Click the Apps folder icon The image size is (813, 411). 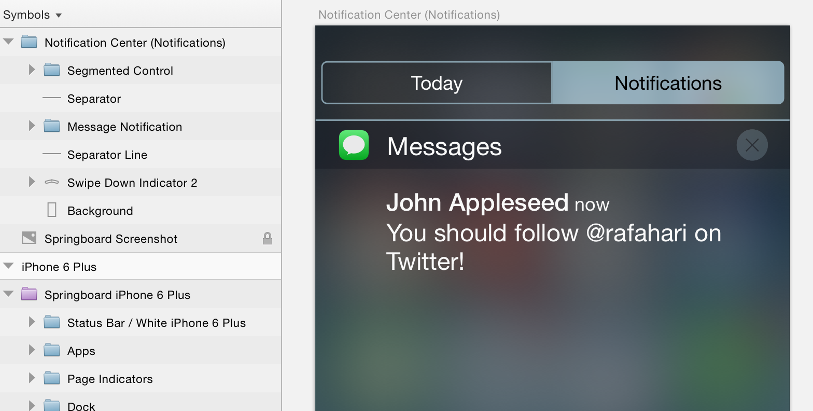(52, 350)
